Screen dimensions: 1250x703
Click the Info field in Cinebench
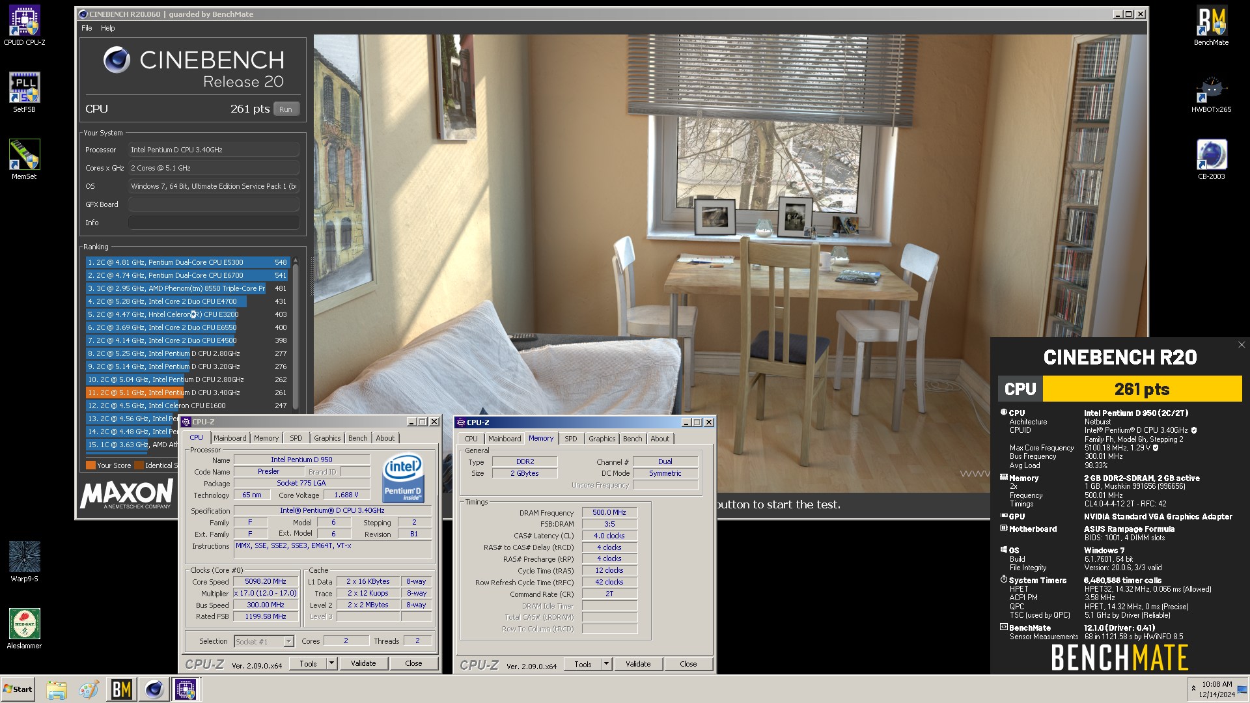[214, 223]
